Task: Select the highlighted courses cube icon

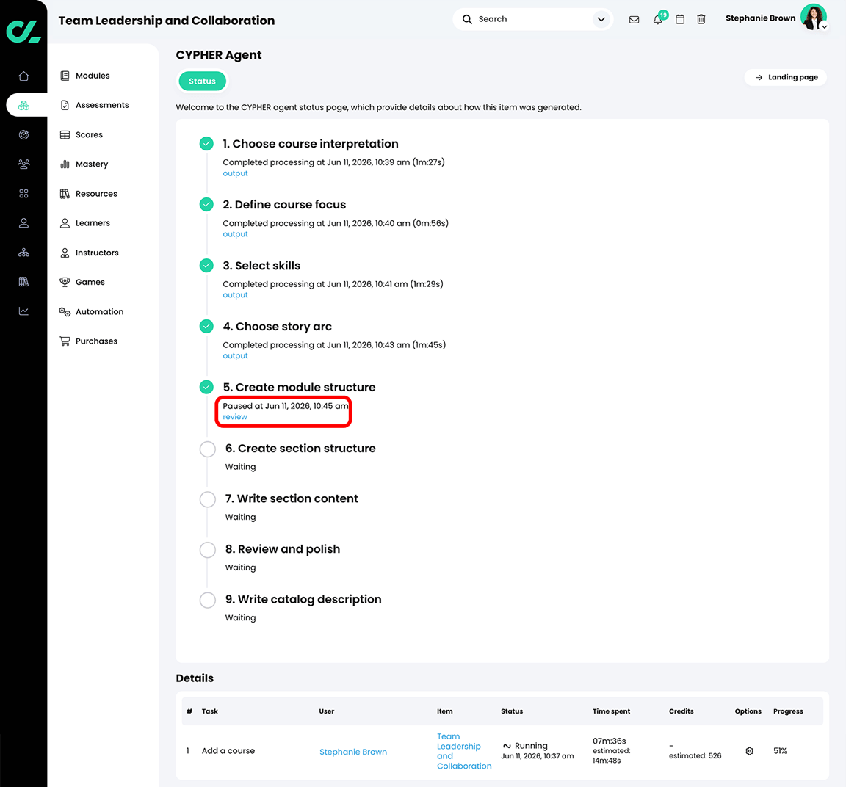Action: 23,105
